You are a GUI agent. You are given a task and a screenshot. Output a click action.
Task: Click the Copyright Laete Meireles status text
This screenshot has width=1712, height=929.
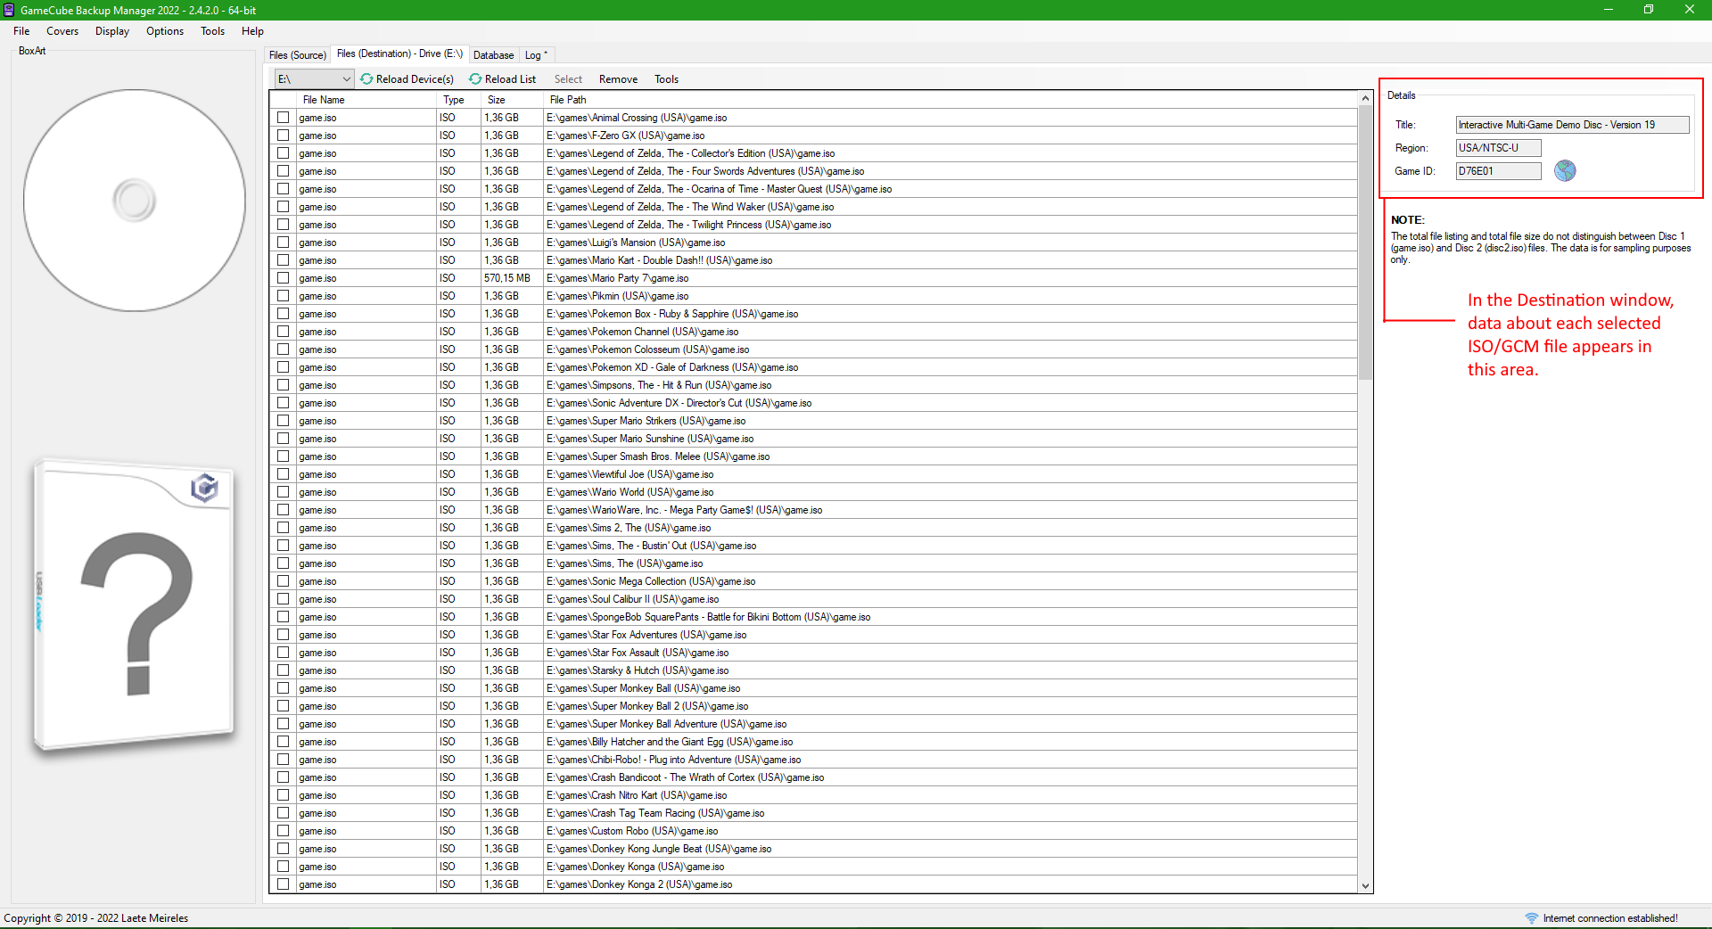point(96,918)
